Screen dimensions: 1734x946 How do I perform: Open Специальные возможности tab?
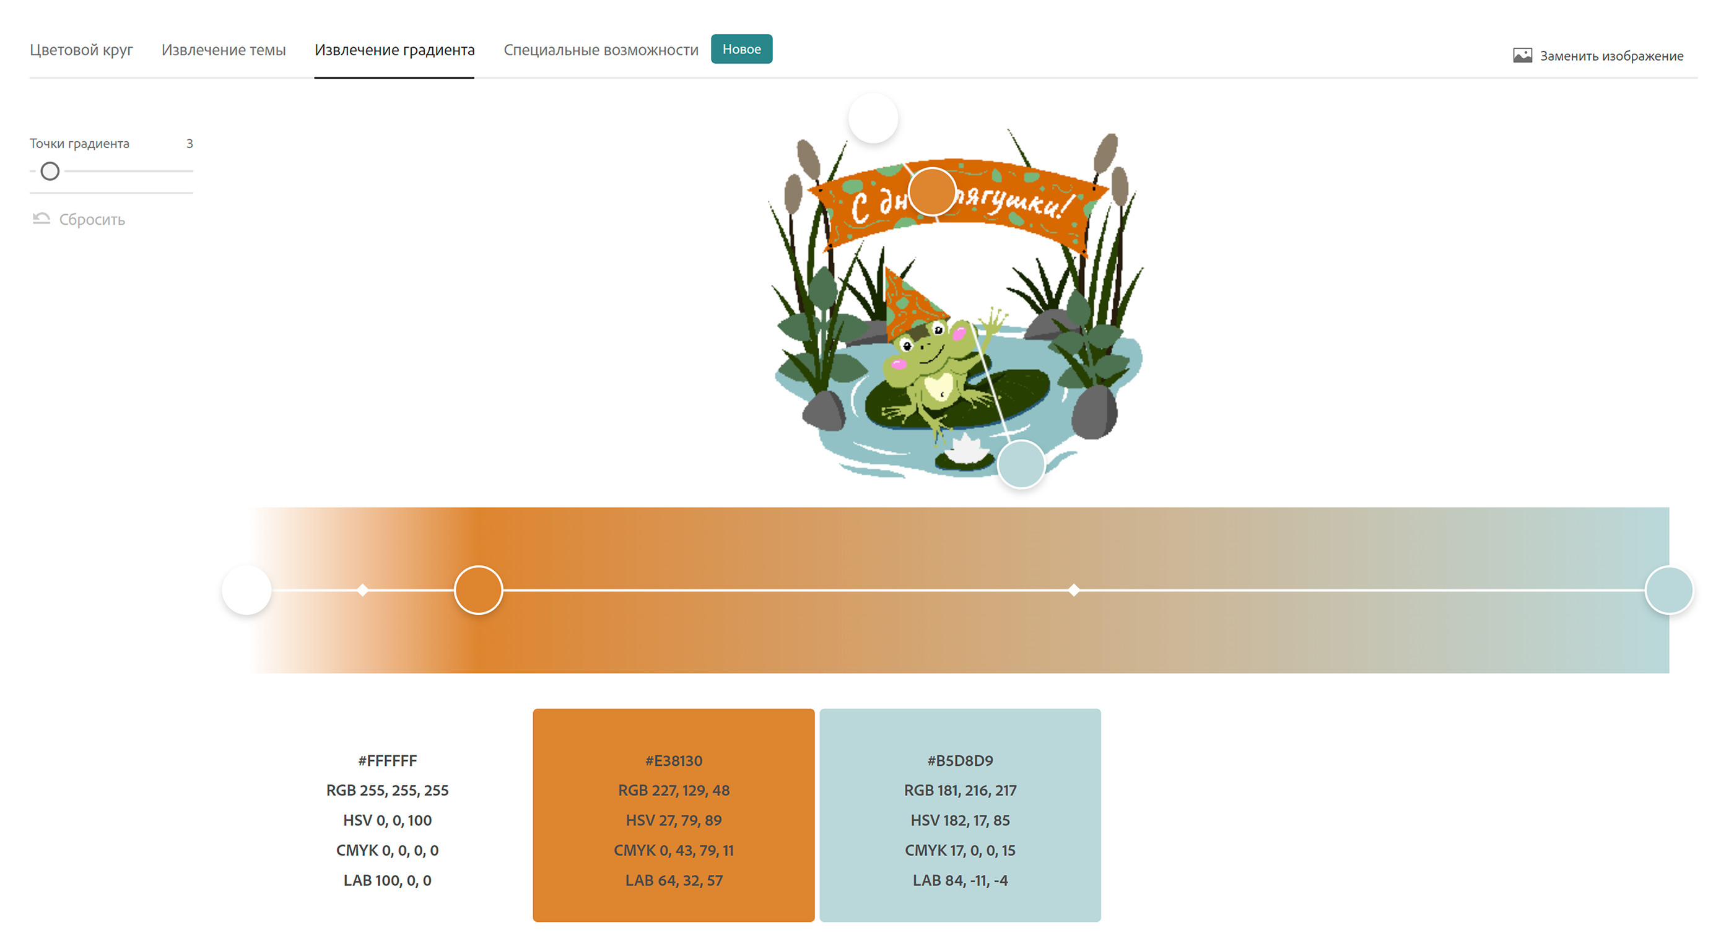pyautogui.click(x=601, y=50)
